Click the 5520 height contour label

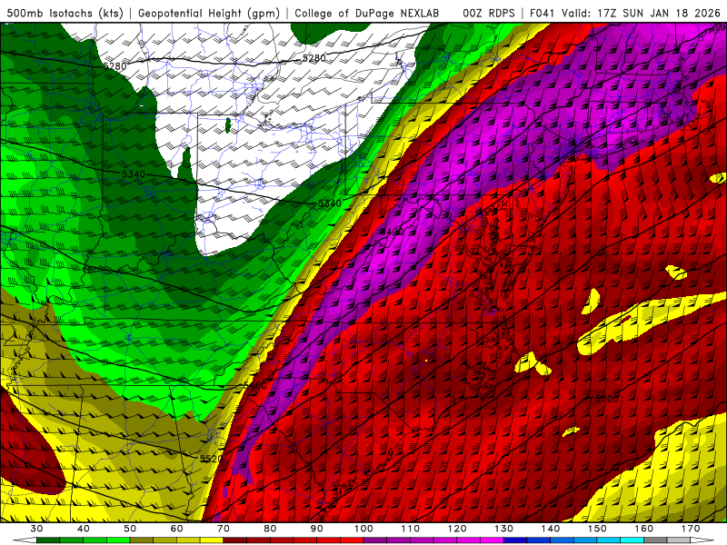pos(212,459)
